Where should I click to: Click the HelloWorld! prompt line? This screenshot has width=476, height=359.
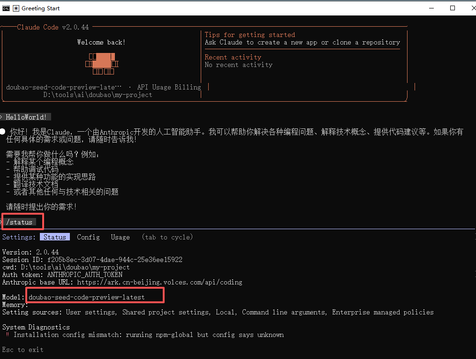click(26, 117)
